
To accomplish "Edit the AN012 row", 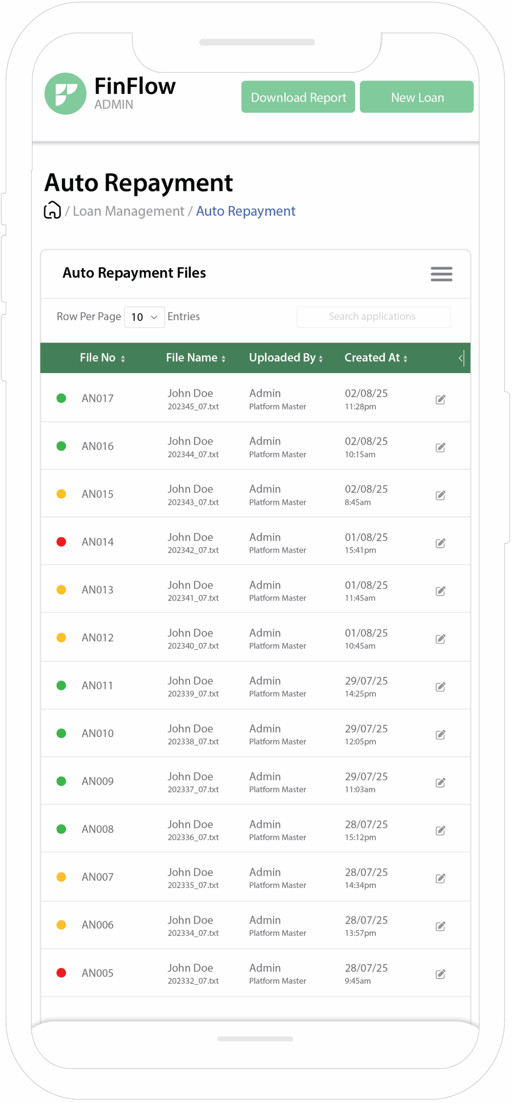I will point(440,639).
